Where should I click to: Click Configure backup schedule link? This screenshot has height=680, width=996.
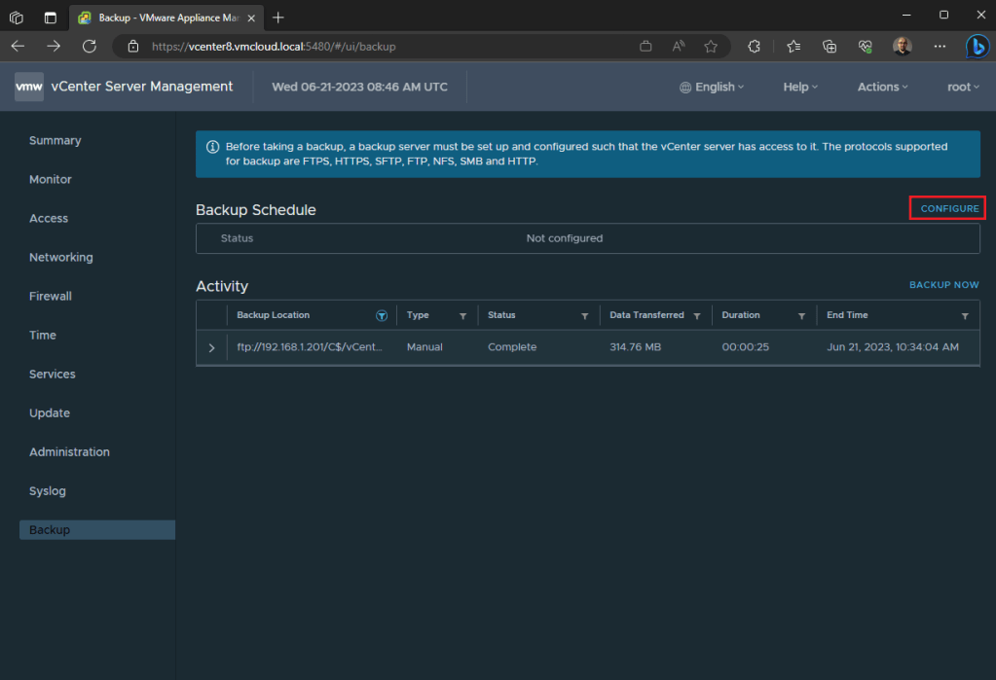[x=949, y=208]
